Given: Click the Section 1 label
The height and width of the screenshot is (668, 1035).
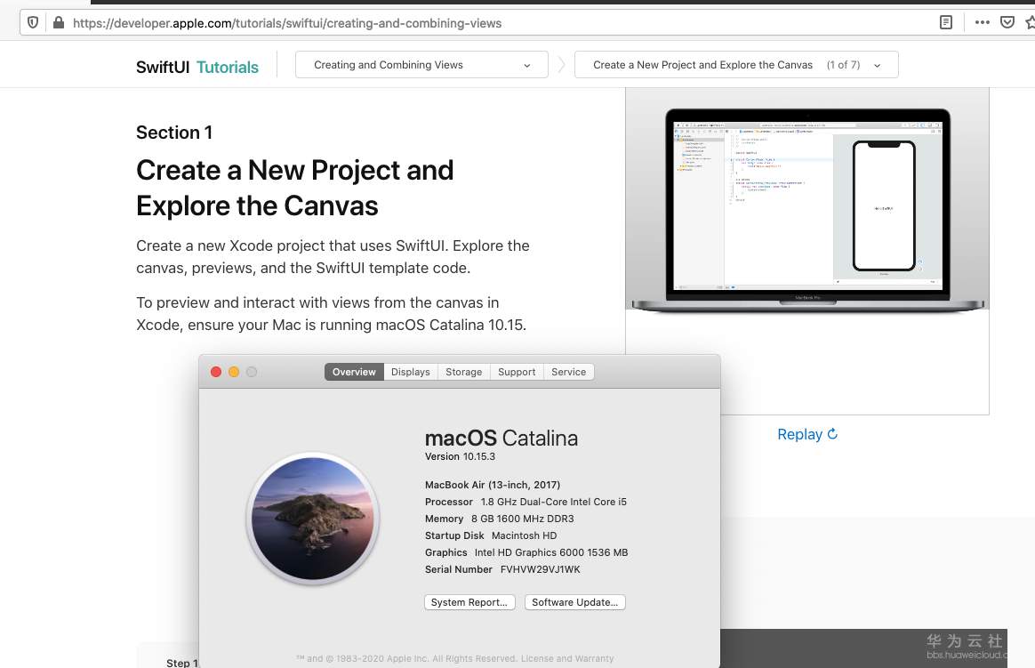Looking at the screenshot, I should 174,133.
